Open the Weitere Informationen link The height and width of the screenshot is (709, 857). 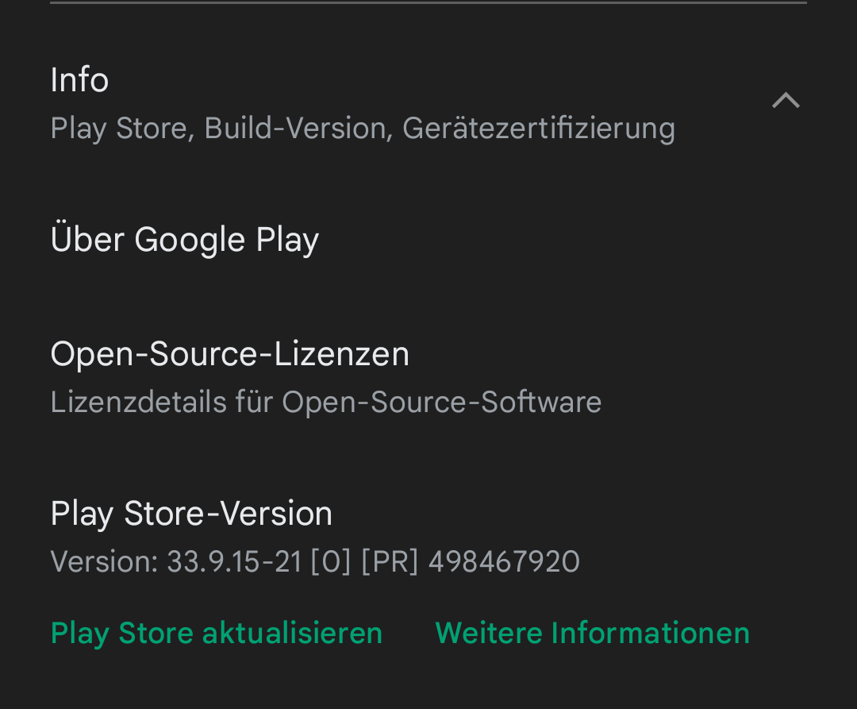(592, 634)
